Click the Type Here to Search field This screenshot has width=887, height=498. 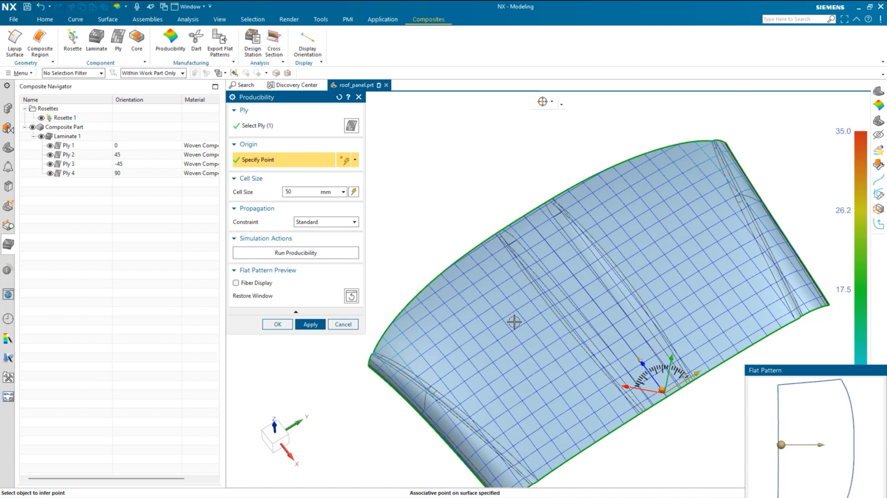(x=797, y=19)
